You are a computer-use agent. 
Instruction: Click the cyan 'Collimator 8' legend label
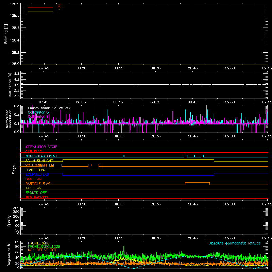38,112
